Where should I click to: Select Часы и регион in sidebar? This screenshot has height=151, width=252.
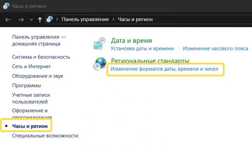(30, 126)
